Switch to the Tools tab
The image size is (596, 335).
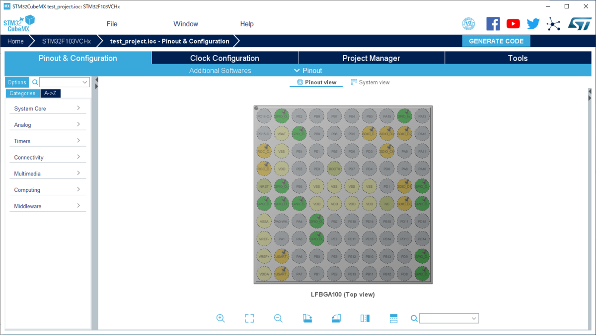(518, 58)
